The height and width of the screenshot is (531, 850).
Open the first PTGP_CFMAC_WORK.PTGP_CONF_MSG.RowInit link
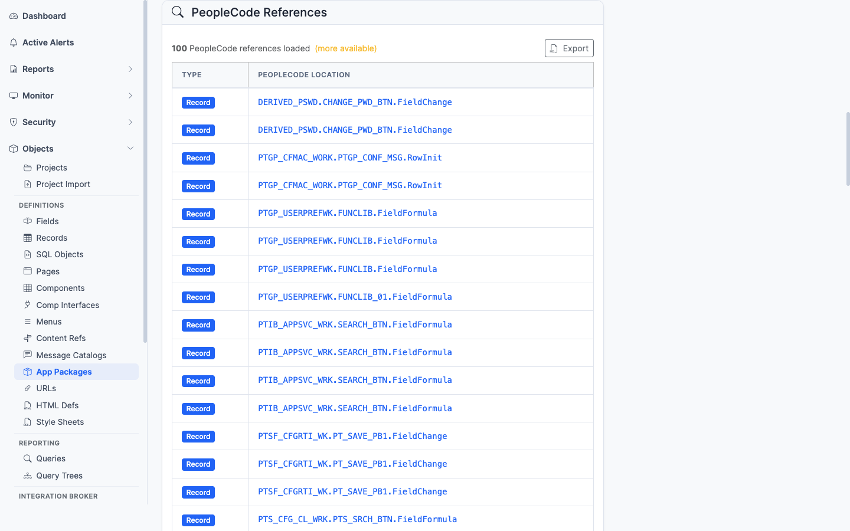(x=350, y=158)
